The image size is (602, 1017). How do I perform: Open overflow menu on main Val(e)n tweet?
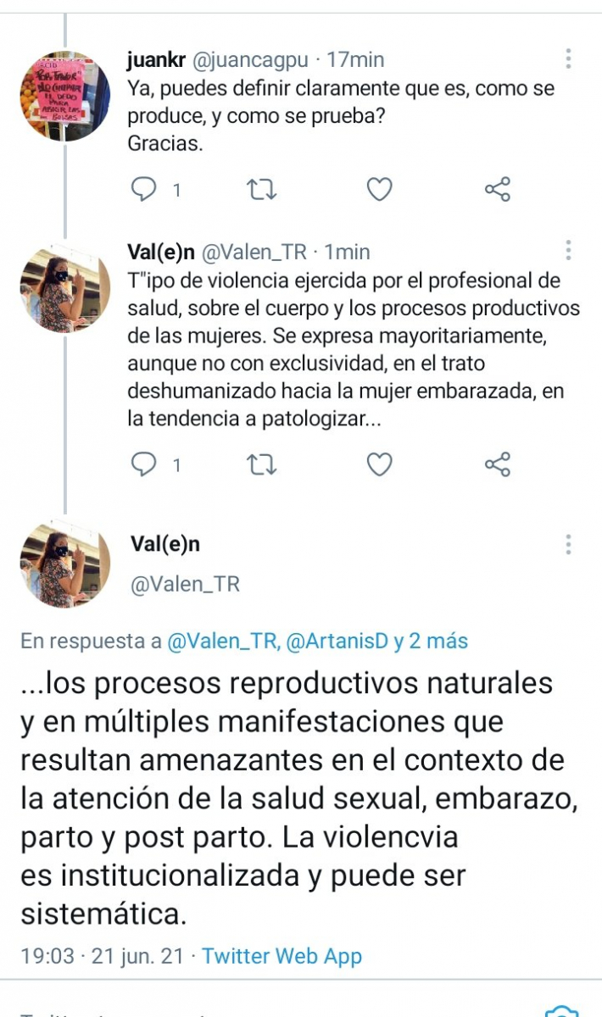[567, 544]
